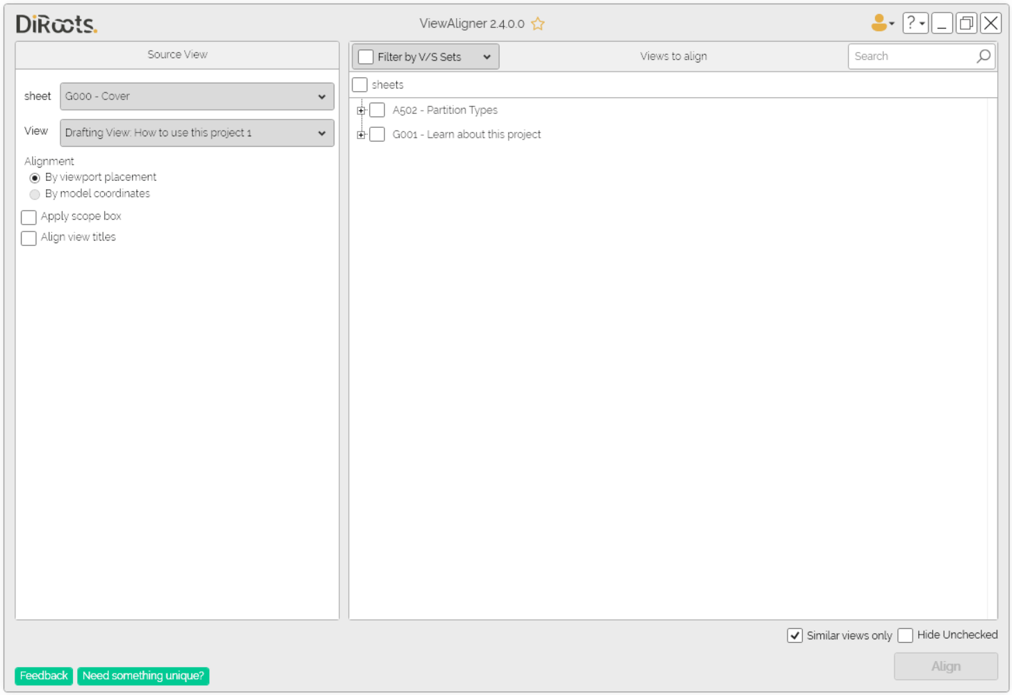
Task: Select By viewport placement option
Action: pos(35,178)
